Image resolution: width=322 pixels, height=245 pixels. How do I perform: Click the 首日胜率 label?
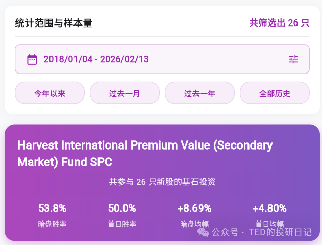(122, 224)
